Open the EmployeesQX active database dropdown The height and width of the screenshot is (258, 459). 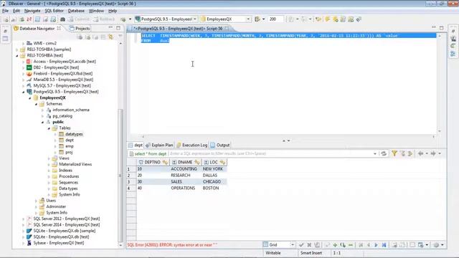pos(248,19)
